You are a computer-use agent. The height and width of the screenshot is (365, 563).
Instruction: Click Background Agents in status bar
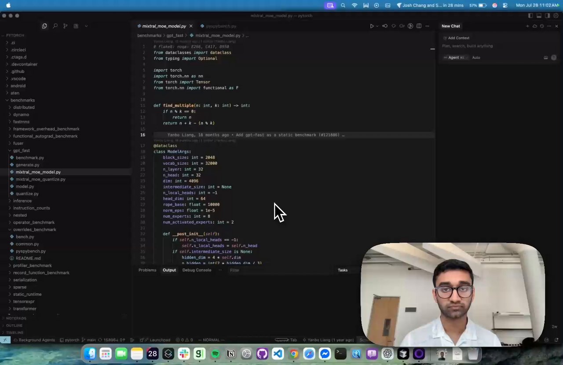tap(34, 340)
